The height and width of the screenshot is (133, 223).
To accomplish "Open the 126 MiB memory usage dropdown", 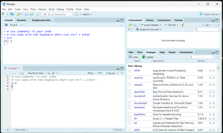I will [x=171, y=25].
